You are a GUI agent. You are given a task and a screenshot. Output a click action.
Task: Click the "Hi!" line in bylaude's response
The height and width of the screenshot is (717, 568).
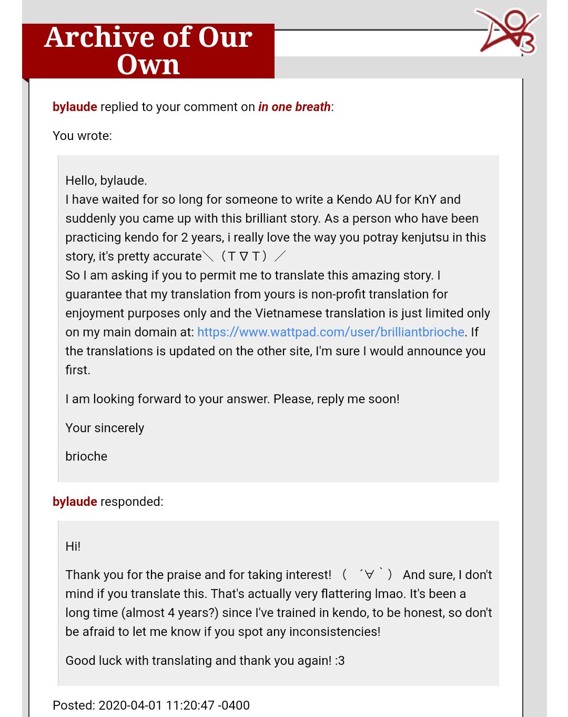tap(73, 546)
